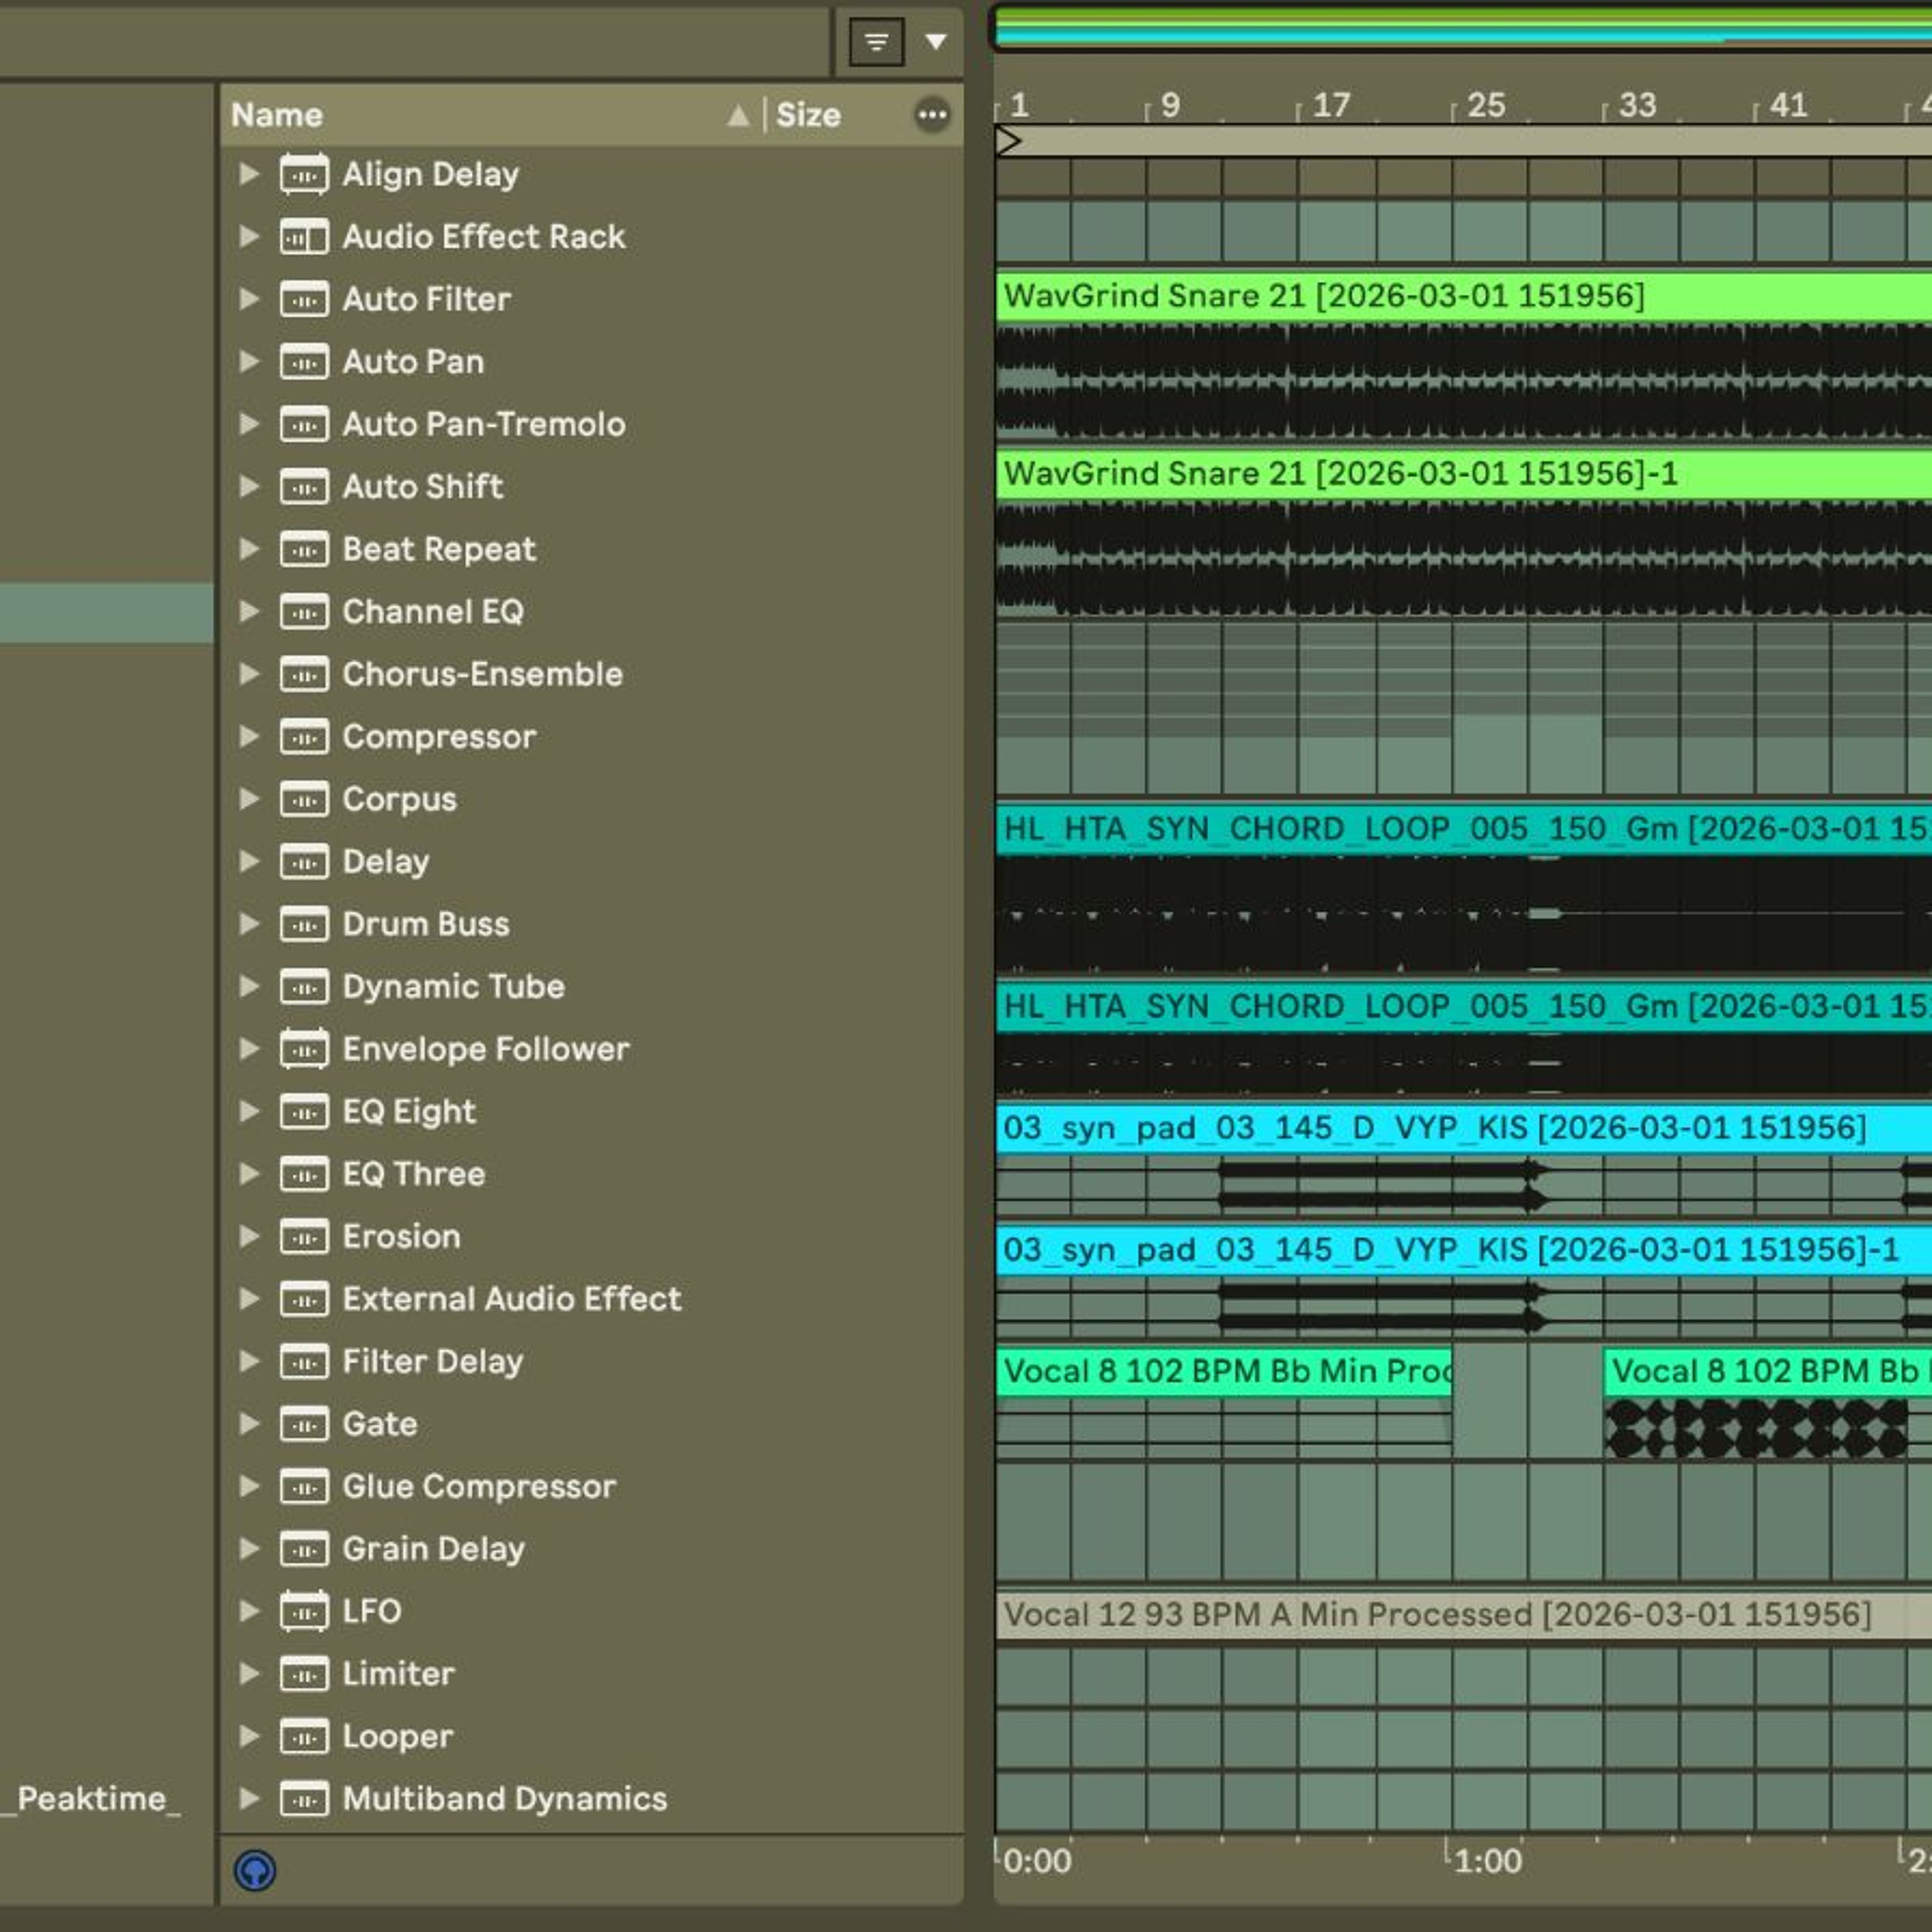Viewport: 1932px width, 1932px height.
Task: Expand the Audio Effect Rack entry
Action: point(249,237)
